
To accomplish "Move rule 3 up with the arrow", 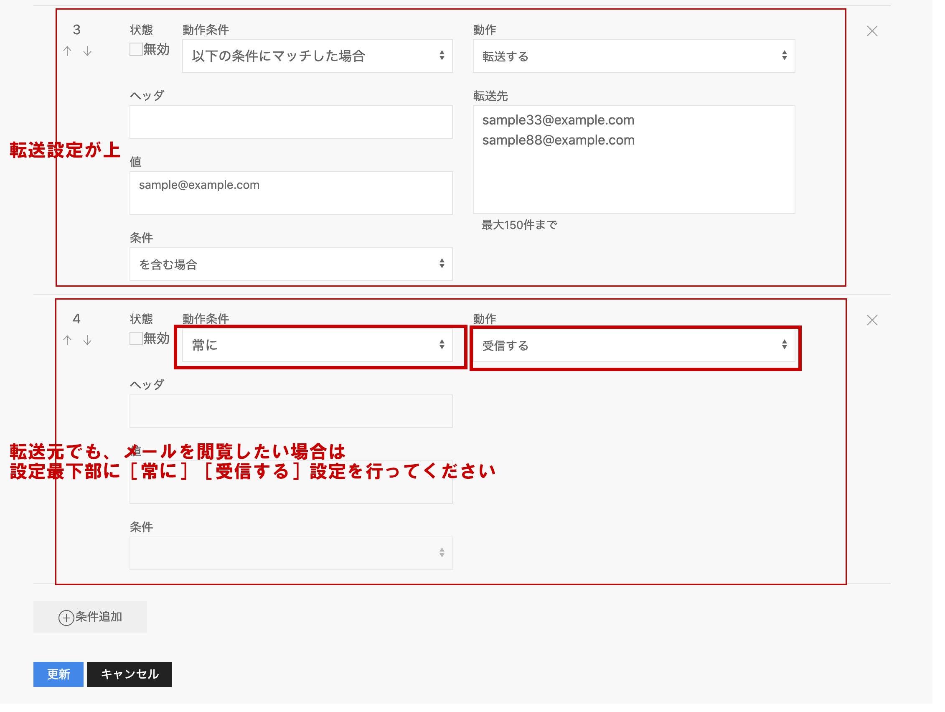I will 67,51.
